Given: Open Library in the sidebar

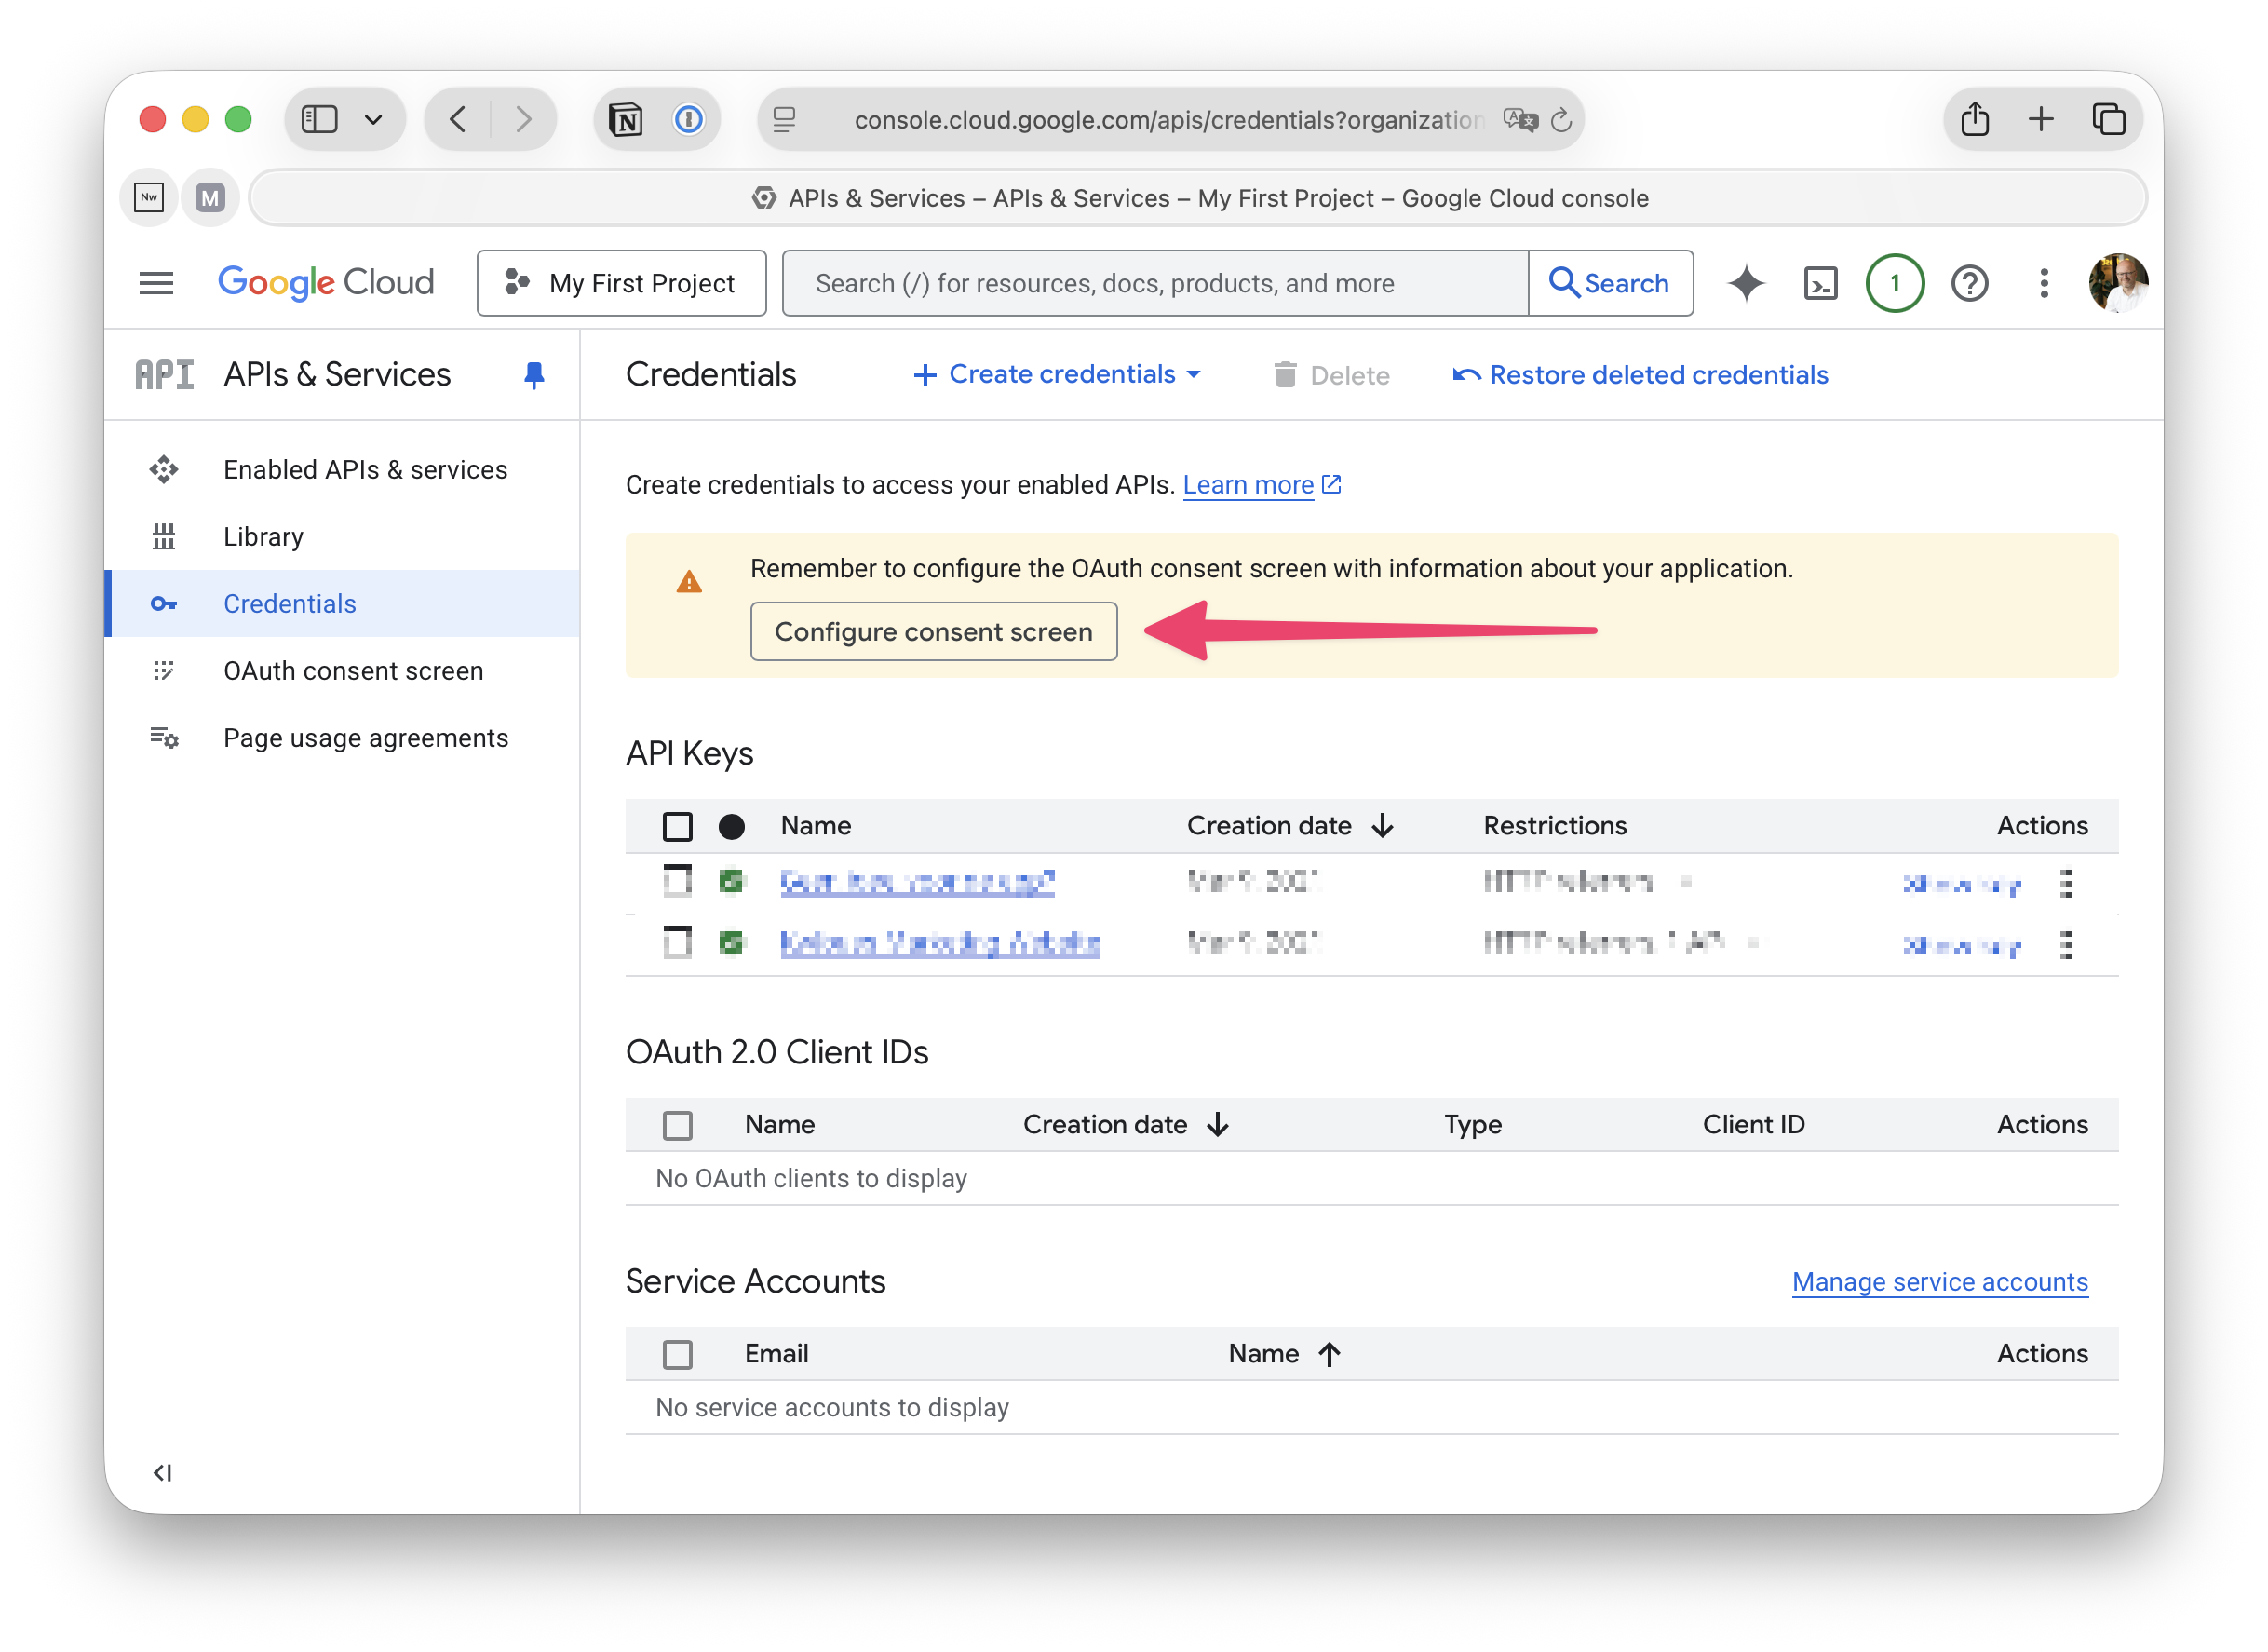Looking at the screenshot, I should (x=263, y=537).
